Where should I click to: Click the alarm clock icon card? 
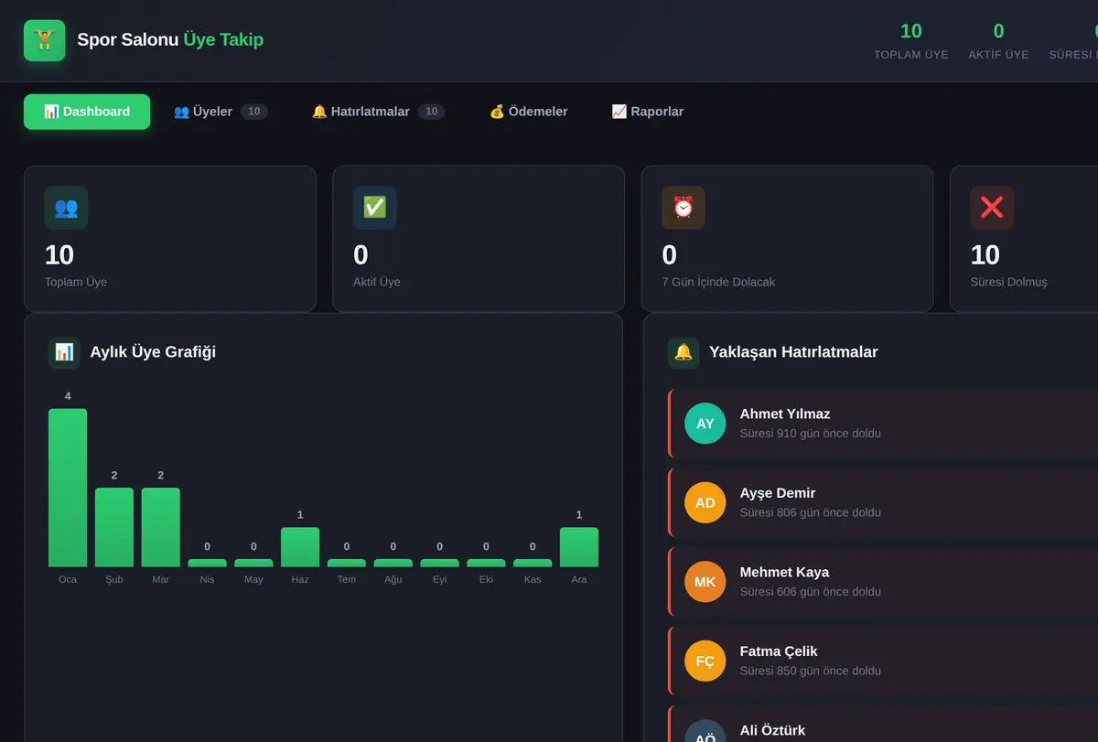pos(684,208)
